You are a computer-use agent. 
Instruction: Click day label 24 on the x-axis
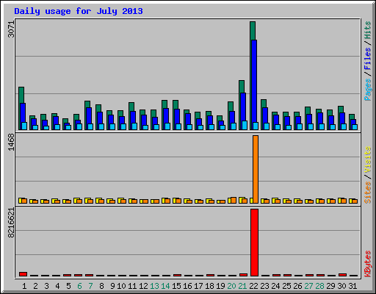(x=275, y=286)
